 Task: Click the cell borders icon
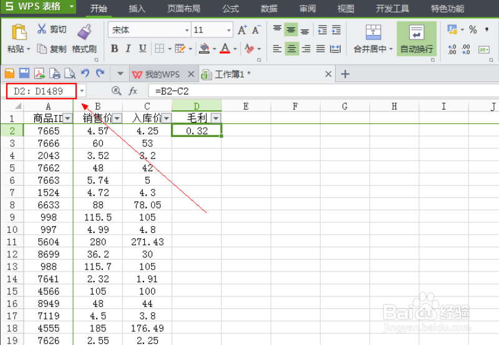(160, 49)
